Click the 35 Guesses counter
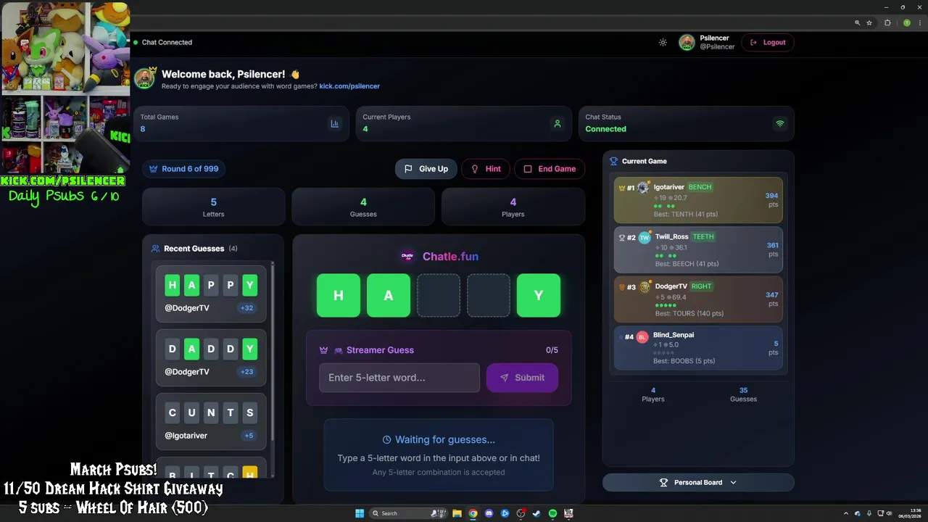The height and width of the screenshot is (522, 928). [x=743, y=394]
